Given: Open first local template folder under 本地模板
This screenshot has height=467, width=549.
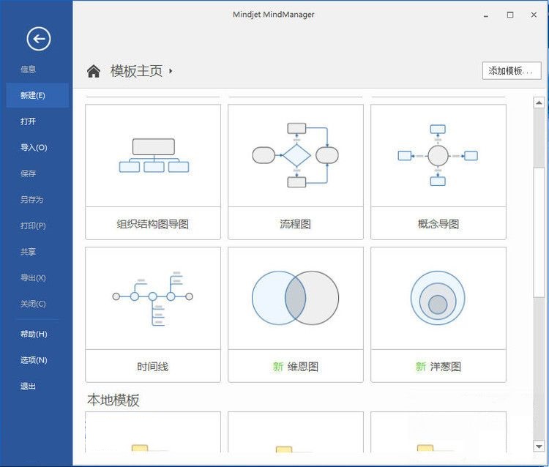Looking at the screenshot, I should click(153, 433).
